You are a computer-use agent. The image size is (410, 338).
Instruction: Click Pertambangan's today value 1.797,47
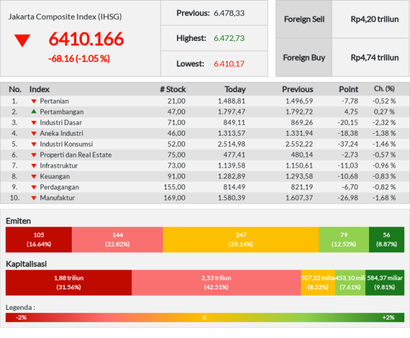(232, 112)
